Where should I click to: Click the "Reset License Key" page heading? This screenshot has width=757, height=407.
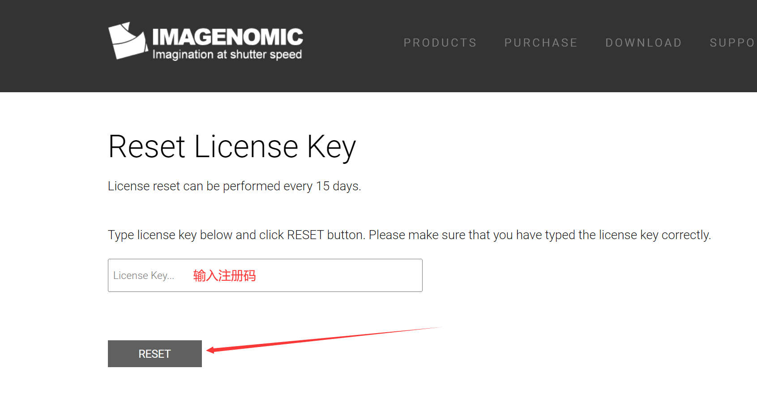tap(232, 147)
